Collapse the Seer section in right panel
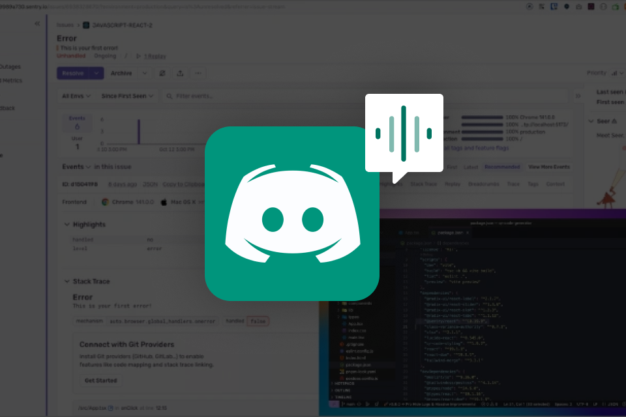Viewport: 626px width, 417px height. 591,121
